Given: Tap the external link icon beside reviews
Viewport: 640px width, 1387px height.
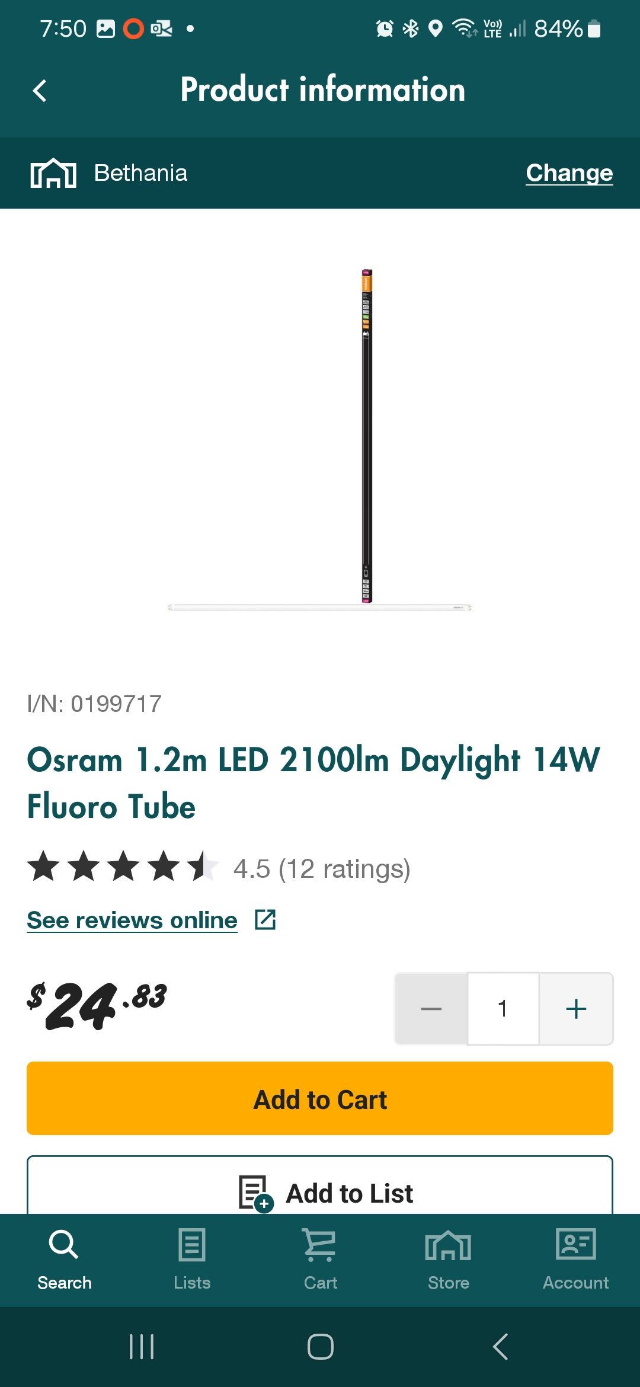Looking at the screenshot, I should click(x=265, y=920).
